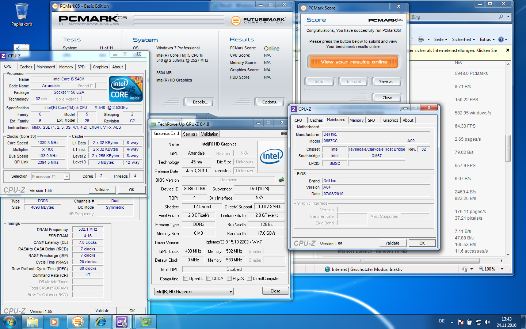Switch to SPD tab in left CPU-Z window
Screen dimensions: 526x329
[x=81, y=67]
